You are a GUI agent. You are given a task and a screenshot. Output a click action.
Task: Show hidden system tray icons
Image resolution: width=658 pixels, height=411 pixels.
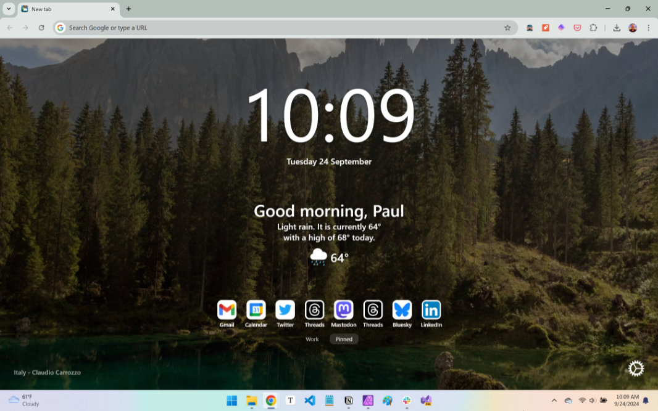click(554, 401)
